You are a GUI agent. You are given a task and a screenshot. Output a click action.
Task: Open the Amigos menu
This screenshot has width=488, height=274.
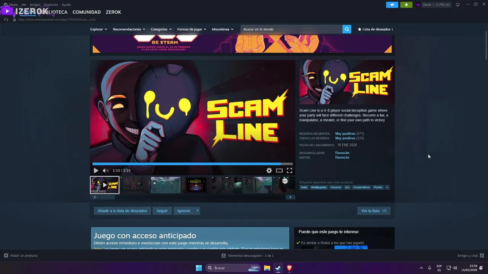tap(35, 5)
